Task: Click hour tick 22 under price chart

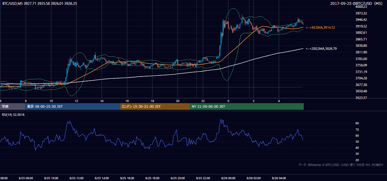Action: pos(203,101)
